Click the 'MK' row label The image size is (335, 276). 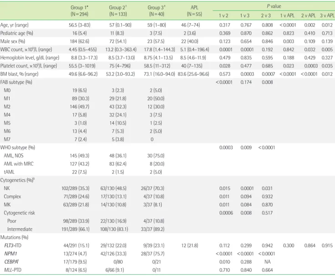tap(7, 204)
